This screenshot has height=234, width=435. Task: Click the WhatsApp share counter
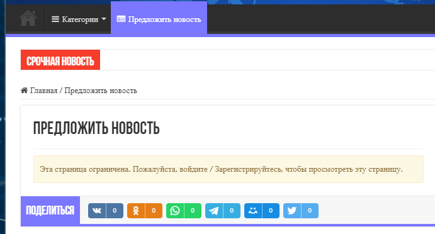(193, 211)
